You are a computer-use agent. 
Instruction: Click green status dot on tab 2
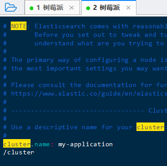88,8
